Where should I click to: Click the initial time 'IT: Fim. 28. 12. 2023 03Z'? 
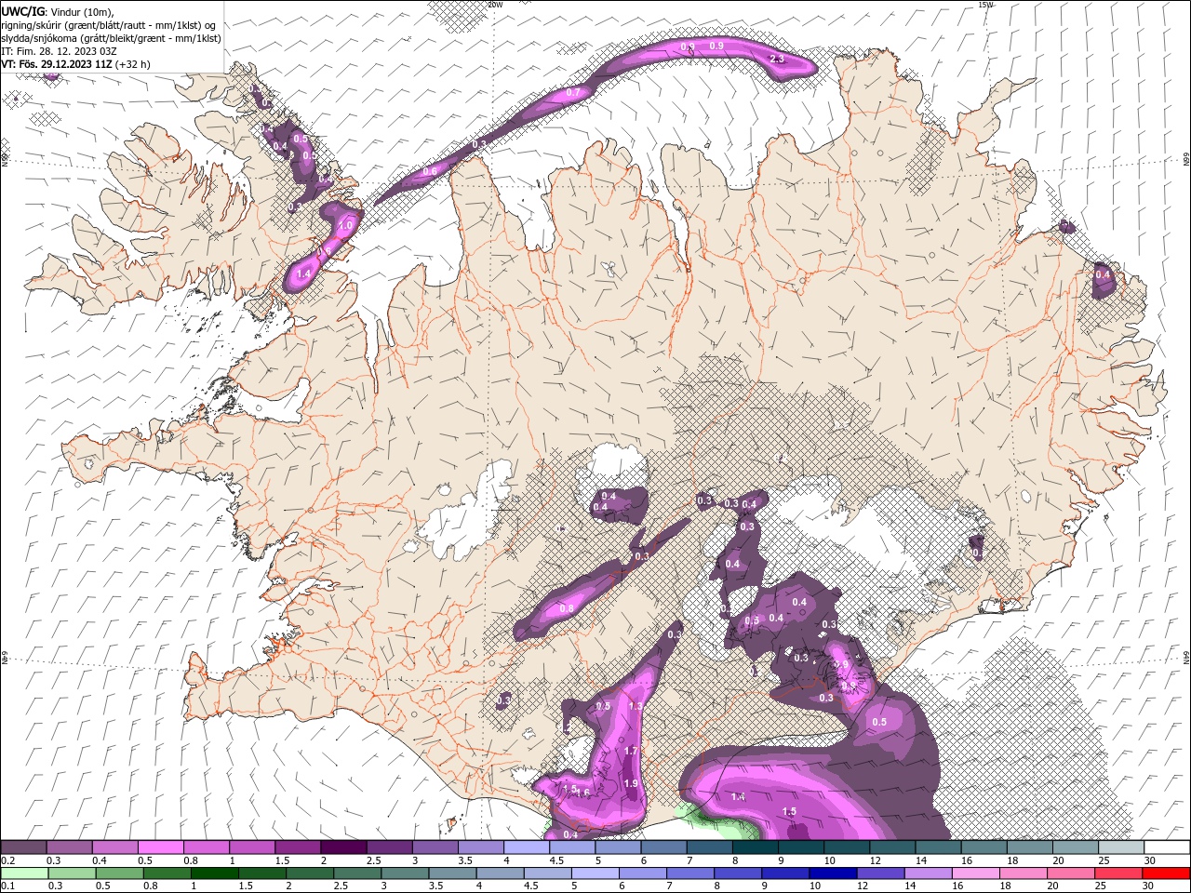click(60, 51)
